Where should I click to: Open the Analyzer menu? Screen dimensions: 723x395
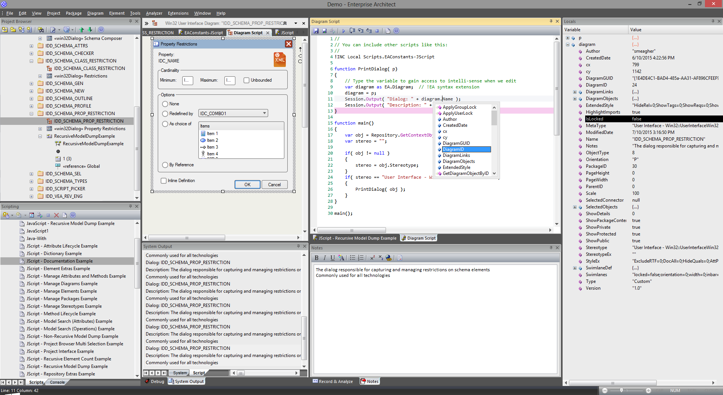tap(154, 13)
